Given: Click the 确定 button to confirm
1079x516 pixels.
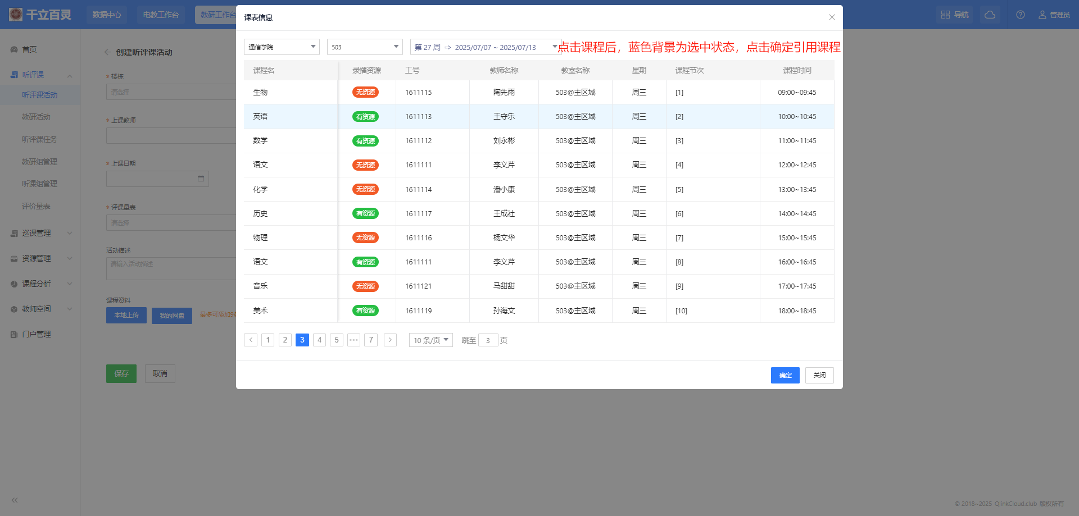Looking at the screenshot, I should coord(785,375).
